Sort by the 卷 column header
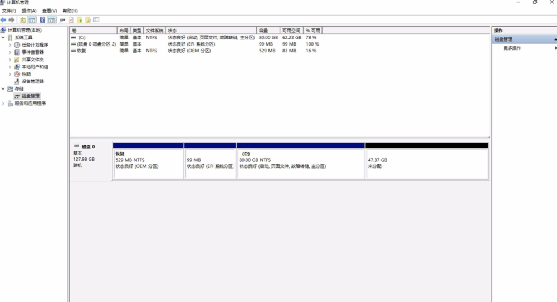Screen dimensions: 557x302 tap(94, 31)
